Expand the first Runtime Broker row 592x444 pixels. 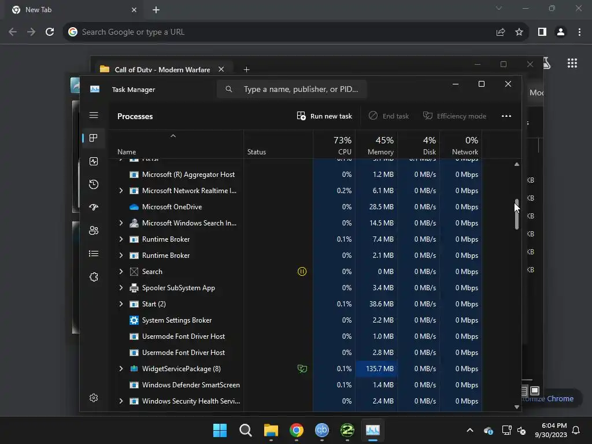pyautogui.click(x=121, y=239)
